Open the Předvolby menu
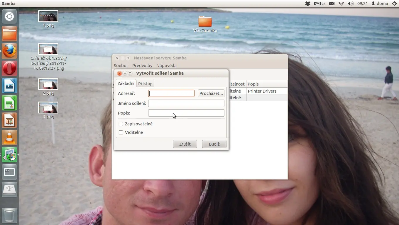Screen dimensions: 399x225 pos(142,66)
